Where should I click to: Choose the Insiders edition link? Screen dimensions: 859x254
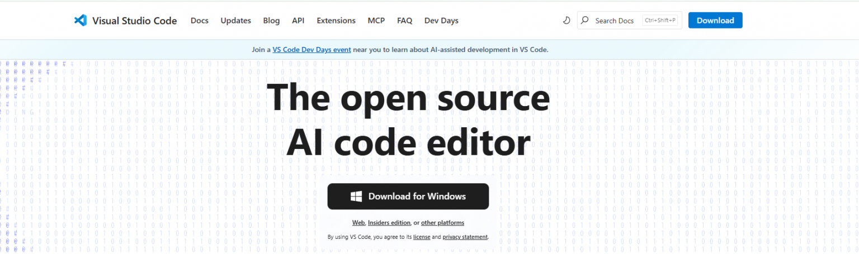point(389,223)
